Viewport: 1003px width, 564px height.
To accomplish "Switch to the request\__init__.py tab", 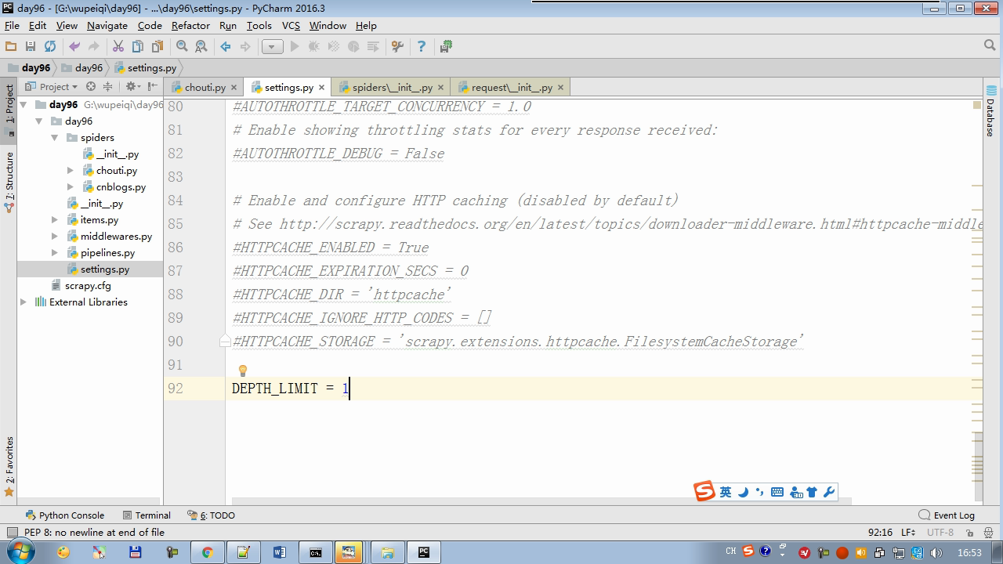I will point(511,87).
